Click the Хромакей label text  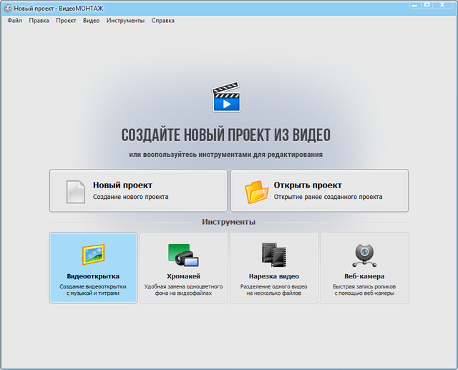[183, 276]
